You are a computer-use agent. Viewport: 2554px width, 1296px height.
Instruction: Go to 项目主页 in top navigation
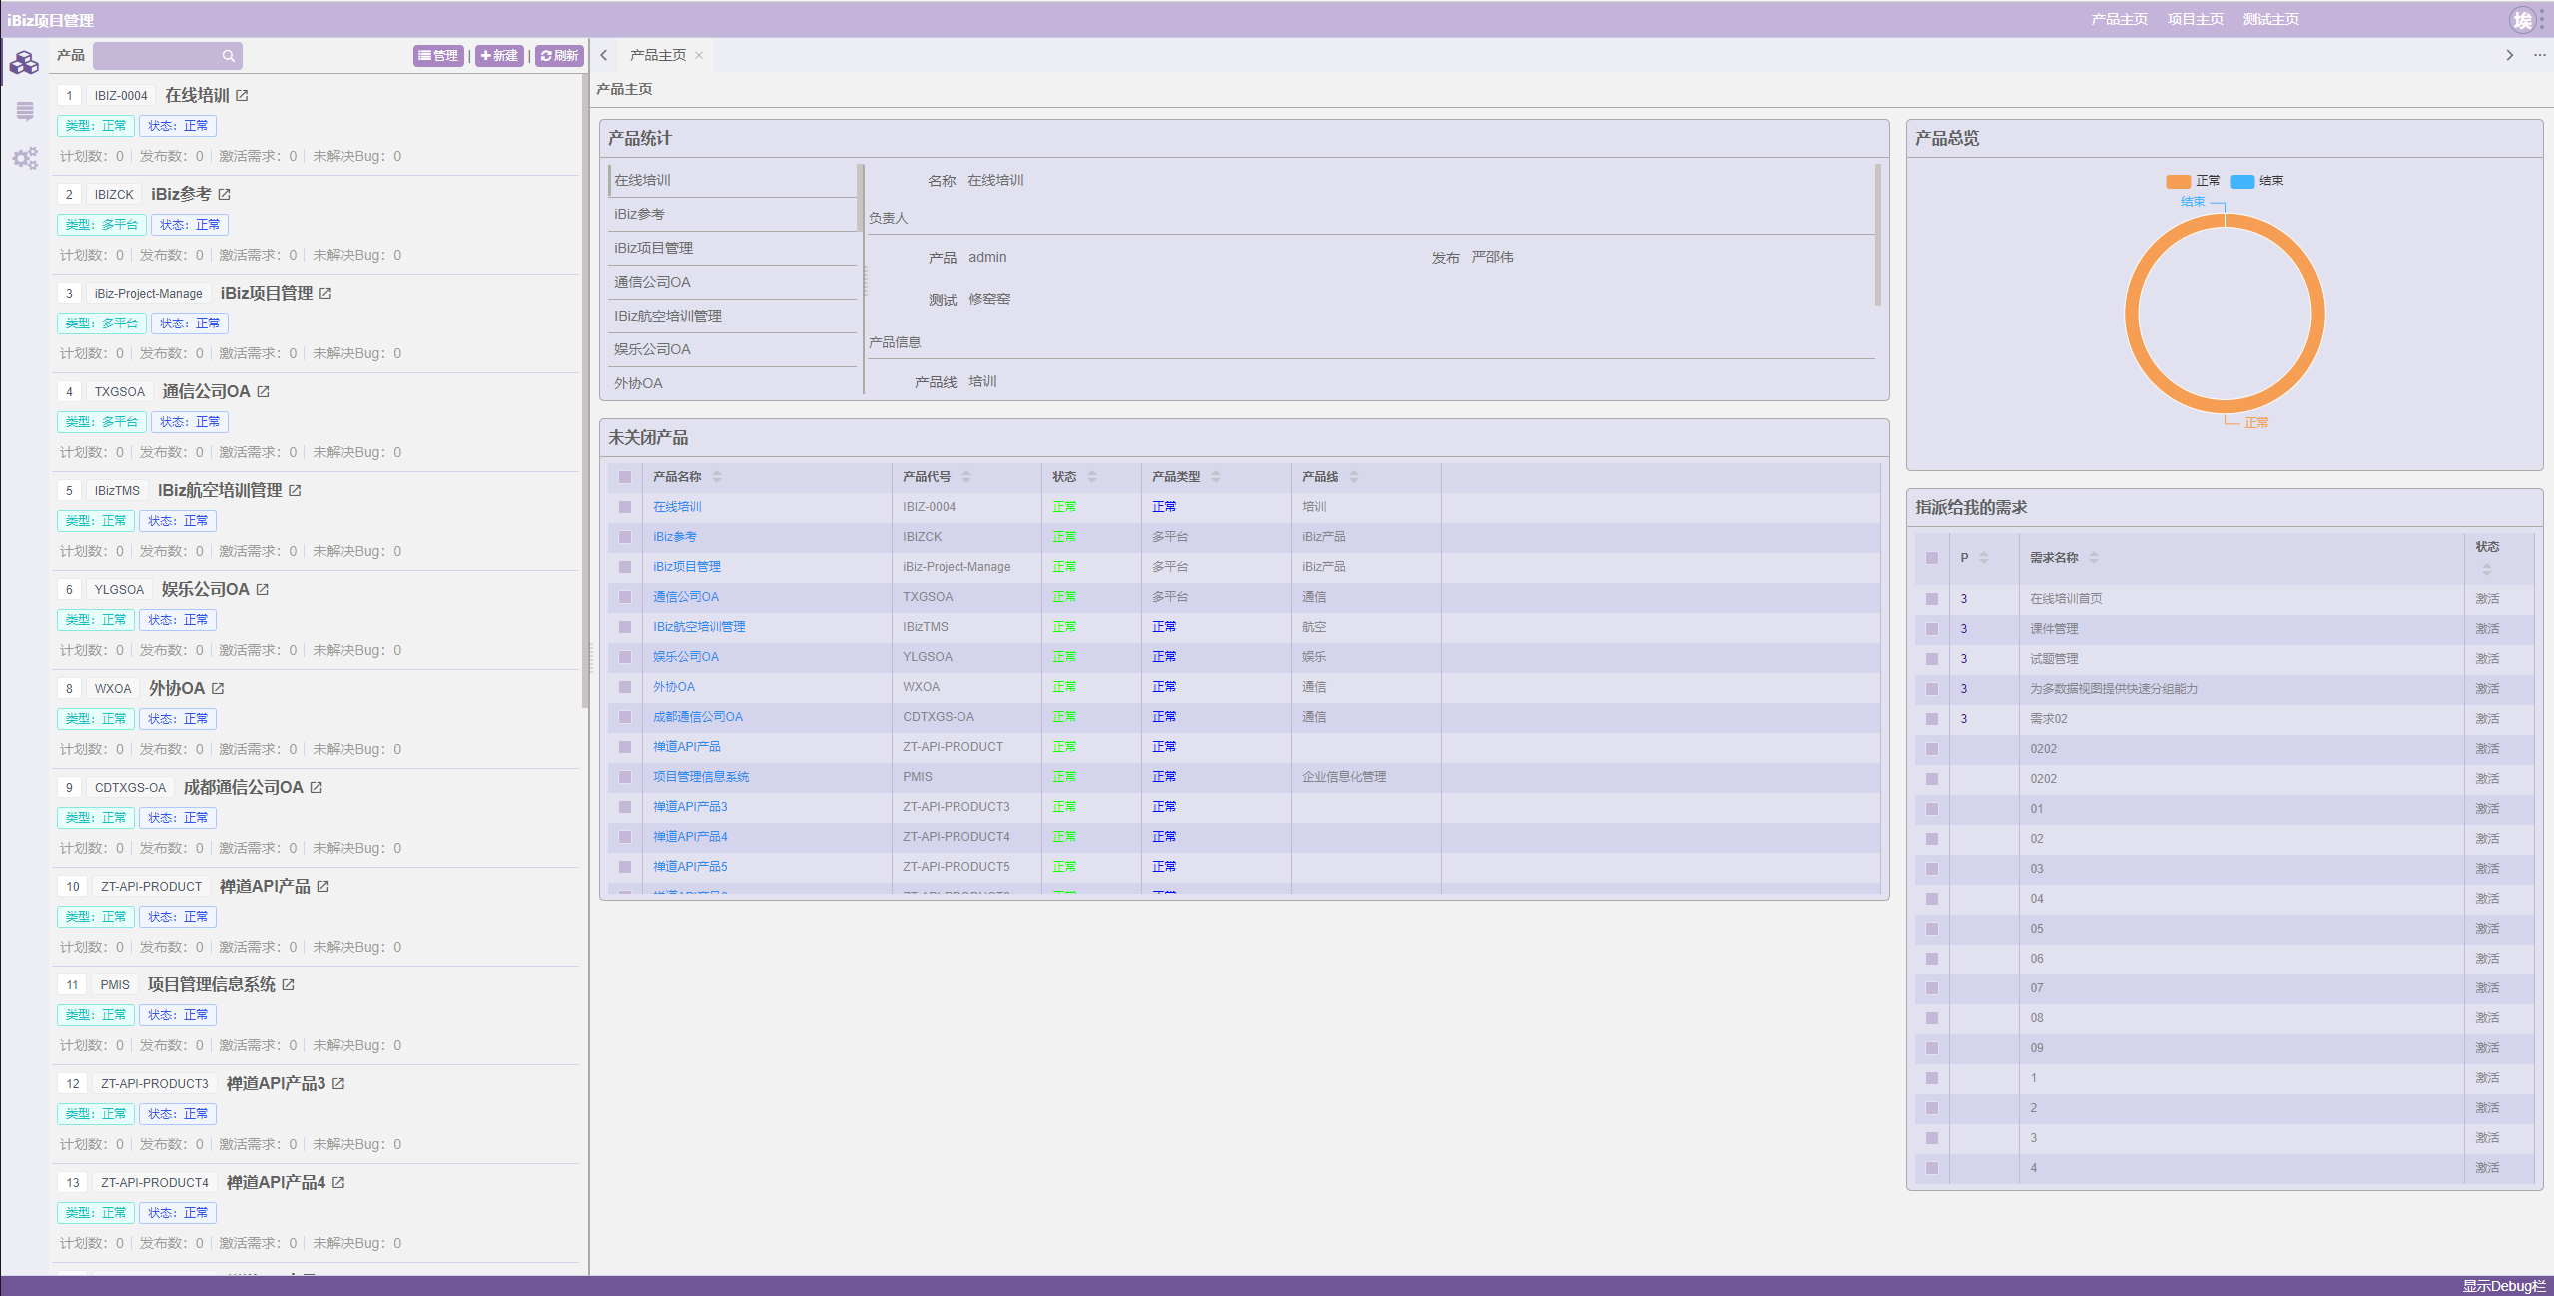2195,20
